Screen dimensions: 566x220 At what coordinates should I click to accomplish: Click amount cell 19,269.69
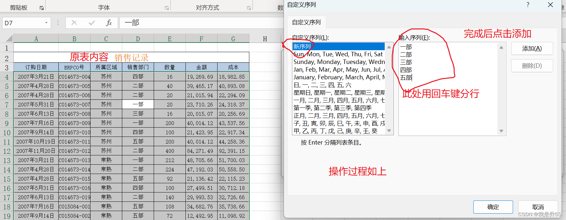point(202,77)
